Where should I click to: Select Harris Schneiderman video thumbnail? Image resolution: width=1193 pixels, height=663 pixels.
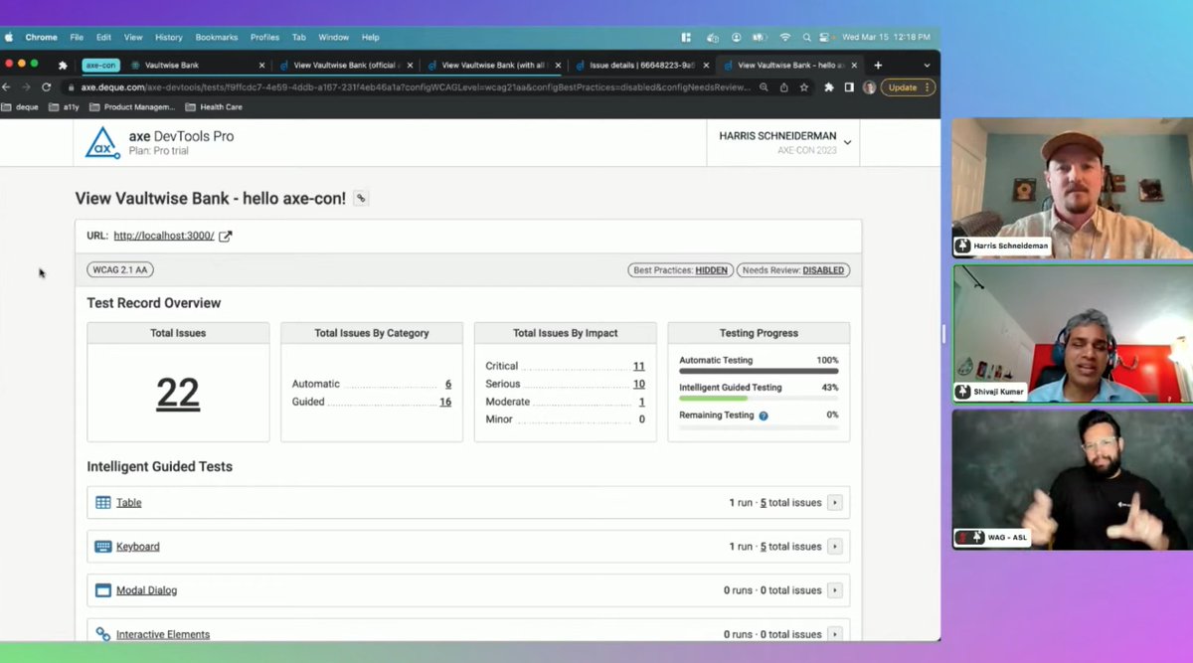[x=1072, y=189]
